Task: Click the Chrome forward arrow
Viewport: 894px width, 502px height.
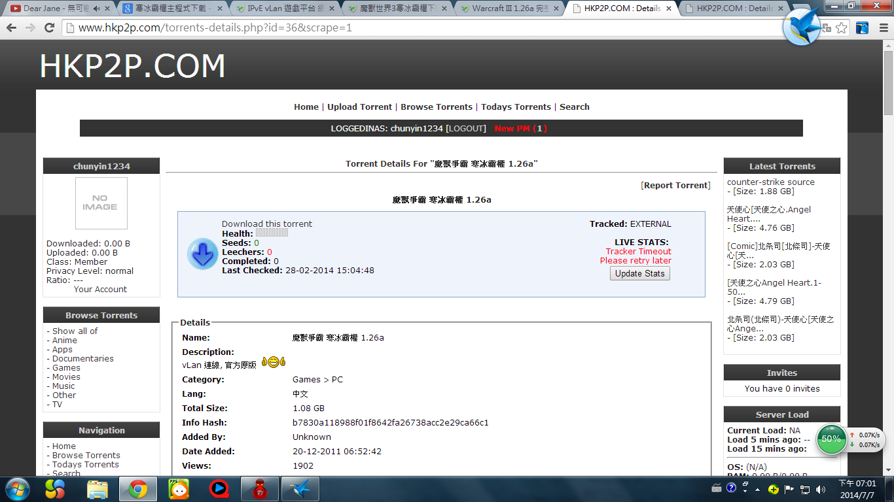Action: (30, 28)
